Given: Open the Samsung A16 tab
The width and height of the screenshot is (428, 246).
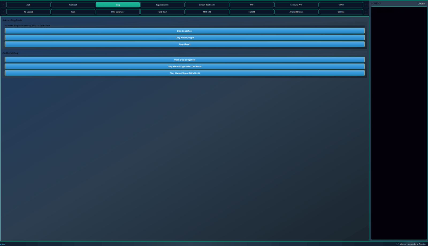Looking at the screenshot, I should [296, 5].
